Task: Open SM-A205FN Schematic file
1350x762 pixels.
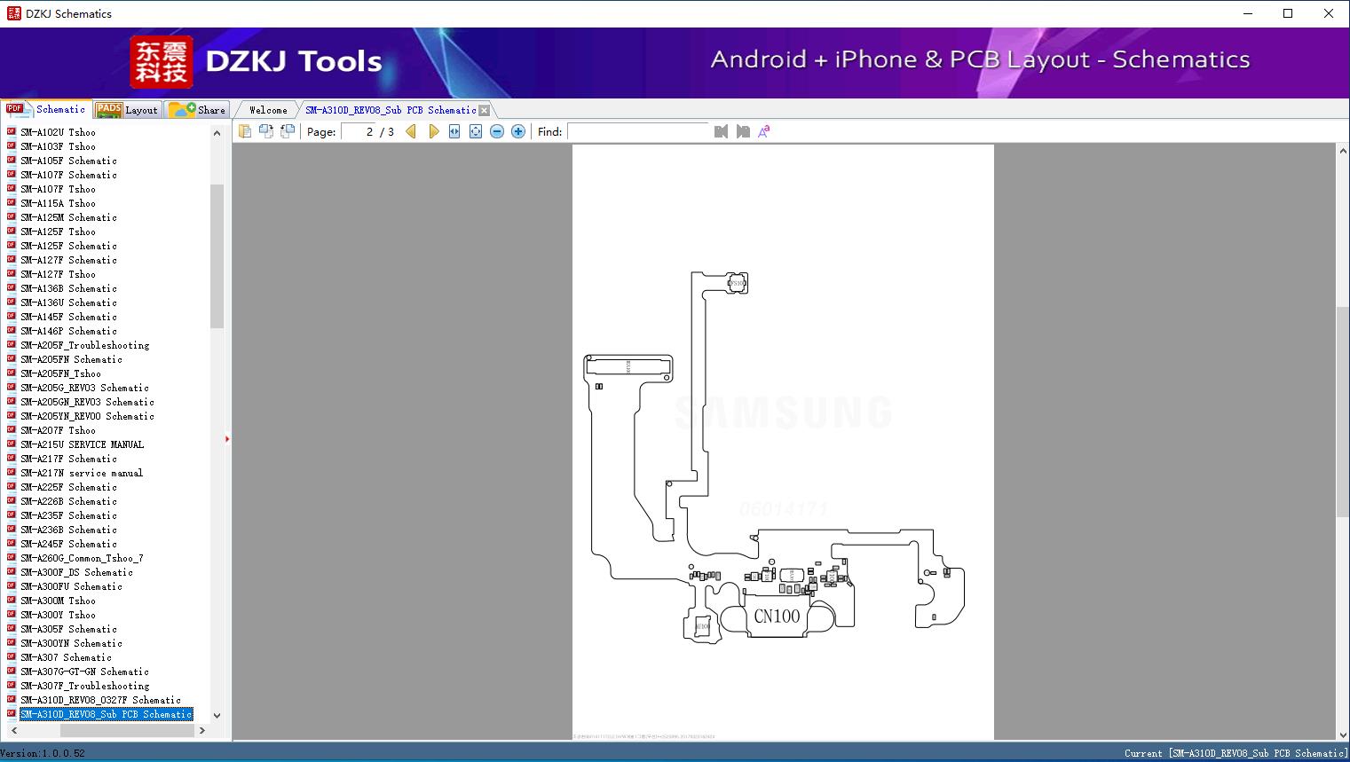Action: pyautogui.click(x=71, y=359)
